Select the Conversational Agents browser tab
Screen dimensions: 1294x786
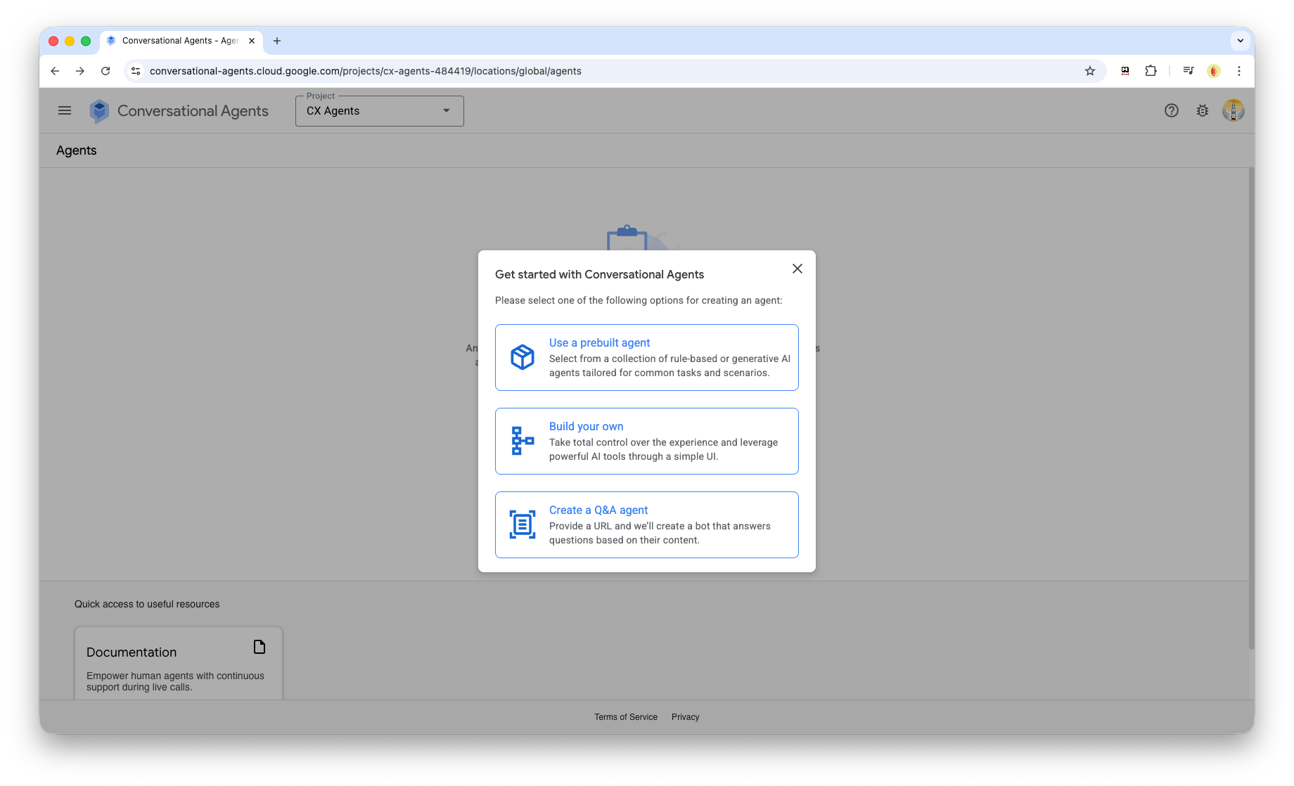coord(180,41)
